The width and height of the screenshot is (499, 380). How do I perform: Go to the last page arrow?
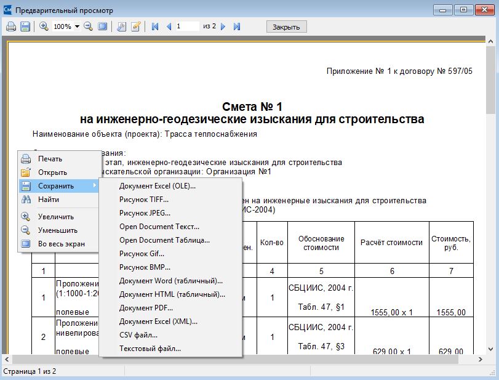pyautogui.click(x=237, y=26)
